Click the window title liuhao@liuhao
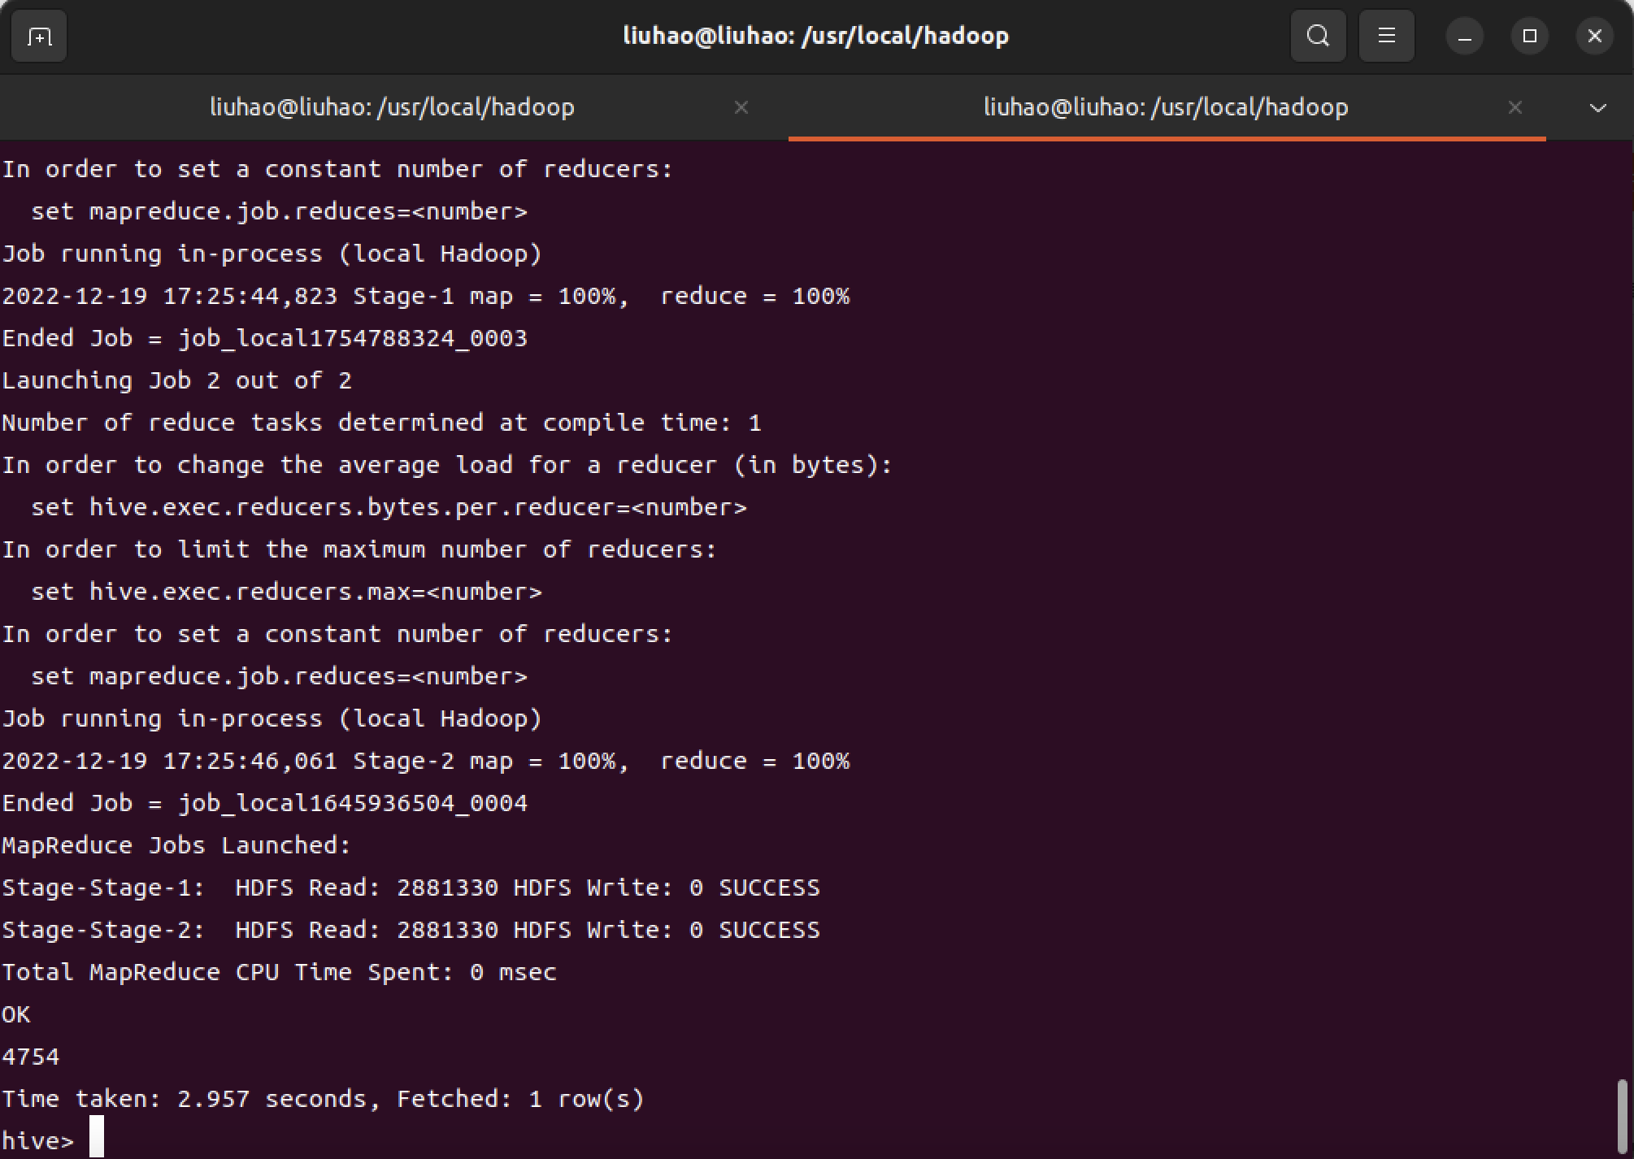 [x=816, y=36]
